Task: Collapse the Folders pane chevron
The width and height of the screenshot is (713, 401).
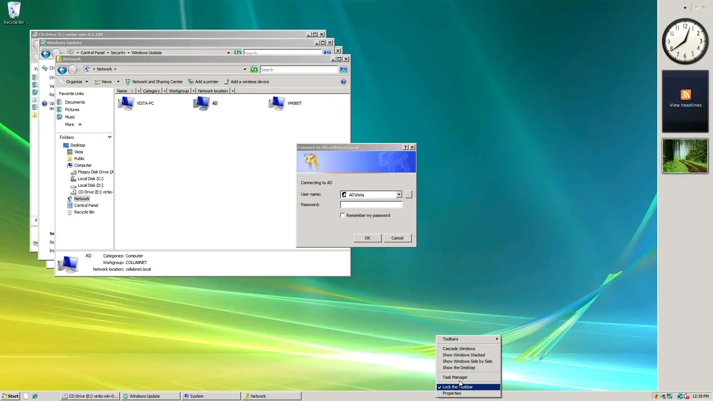Action: [x=110, y=137]
